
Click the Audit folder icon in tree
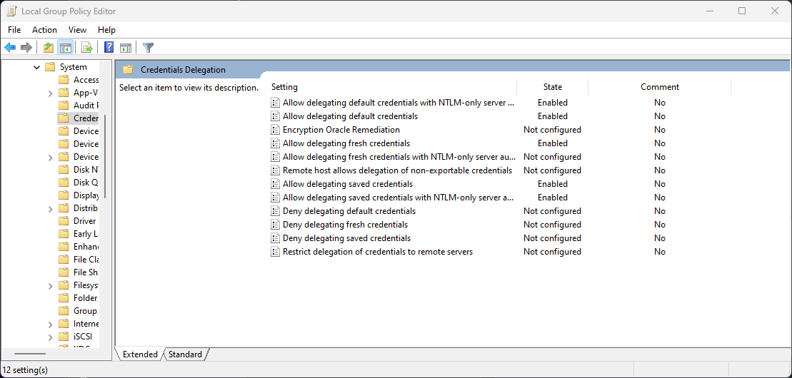point(64,105)
